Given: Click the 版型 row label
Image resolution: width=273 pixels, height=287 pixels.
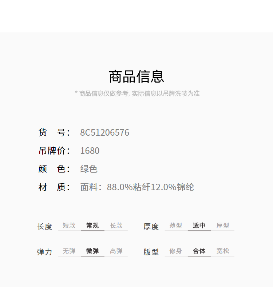Looking at the screenshot, I should tap(151, 252).
